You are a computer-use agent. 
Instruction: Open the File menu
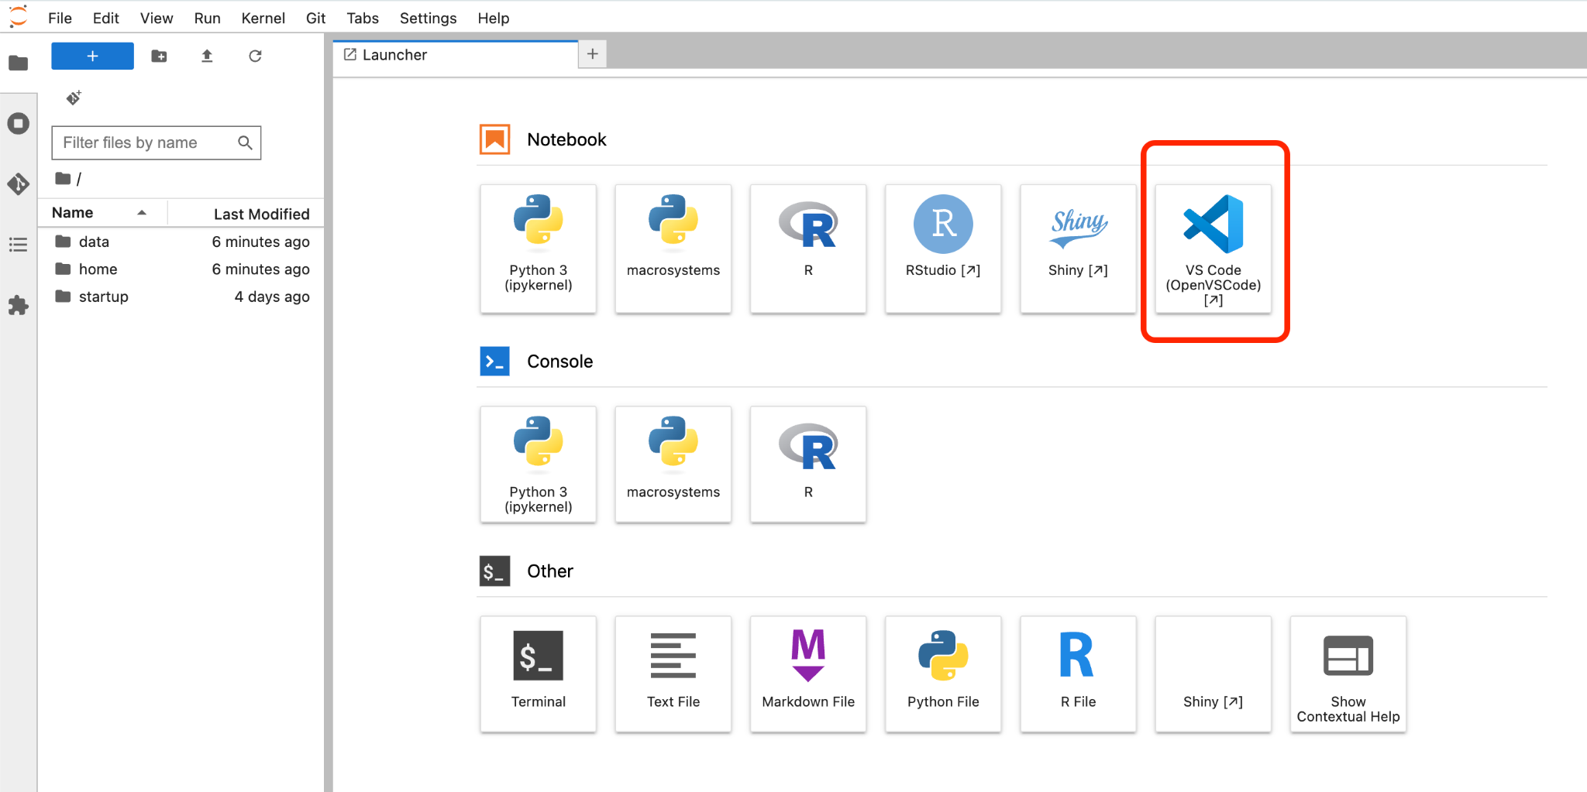[60, 18]
